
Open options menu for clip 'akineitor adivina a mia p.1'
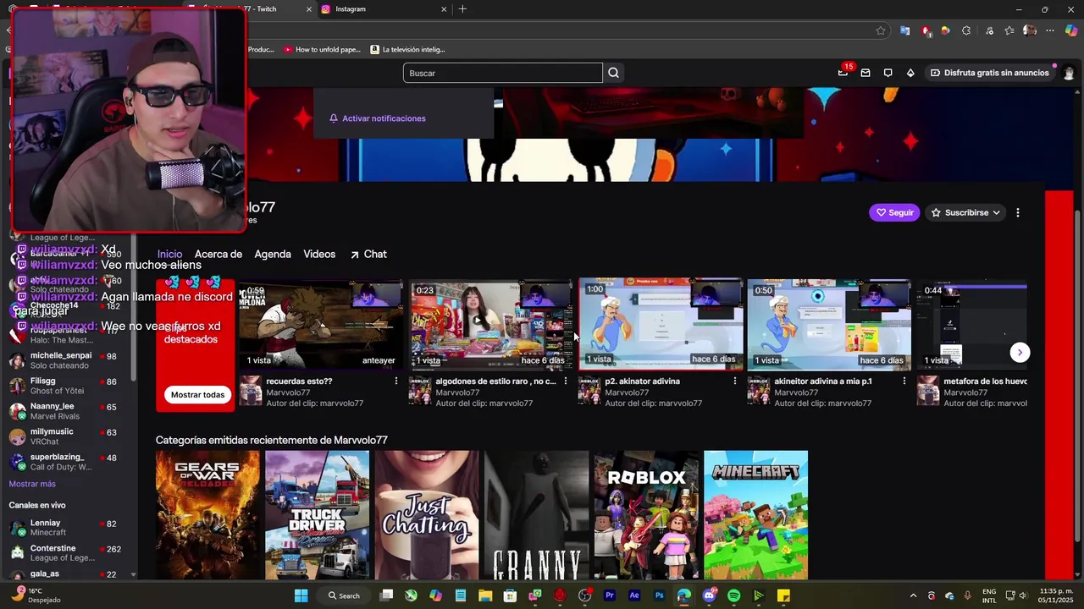tap(904, 381)
